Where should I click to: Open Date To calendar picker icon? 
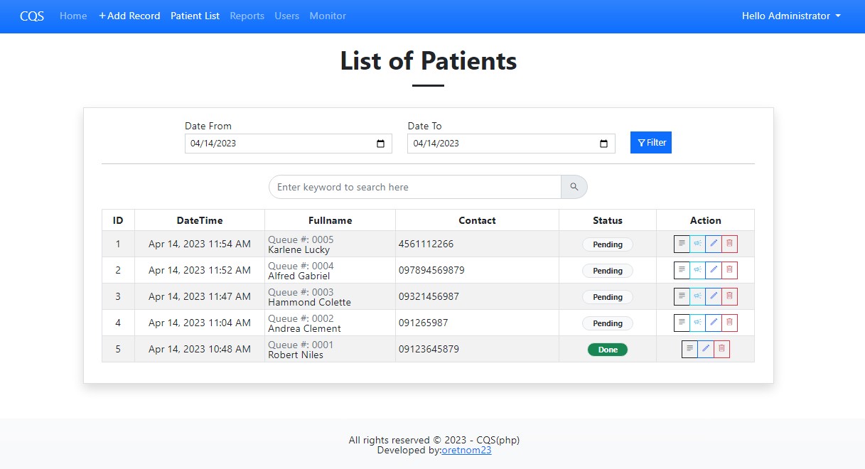click(603, 144)
